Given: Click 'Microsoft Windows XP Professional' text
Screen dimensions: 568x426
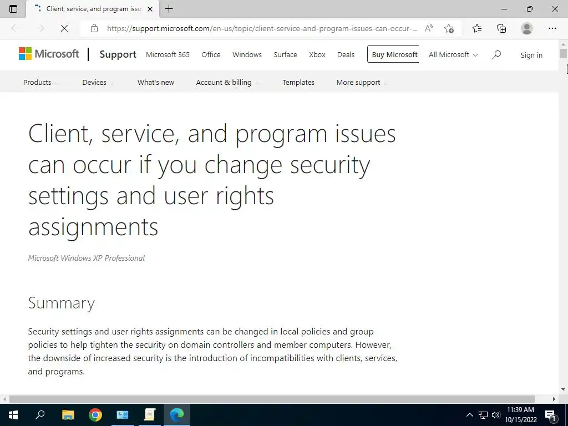Looking at the screenshot, I should [86, 258].
